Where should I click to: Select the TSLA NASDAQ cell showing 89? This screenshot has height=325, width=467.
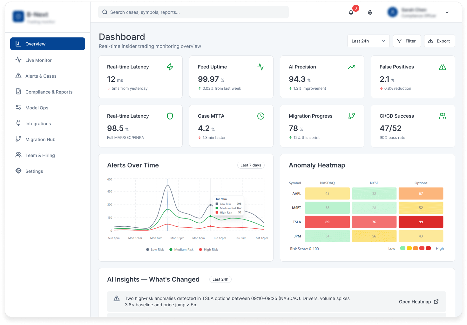point(327,222)
